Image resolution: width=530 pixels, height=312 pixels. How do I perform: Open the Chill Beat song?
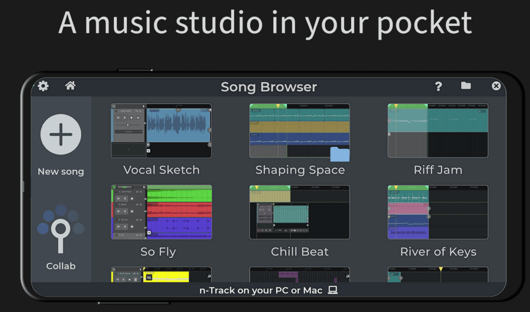300,211
